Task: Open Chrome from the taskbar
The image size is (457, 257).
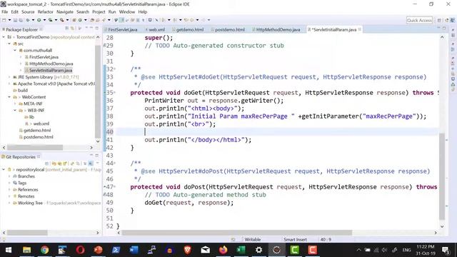Action: click(44, 250)
